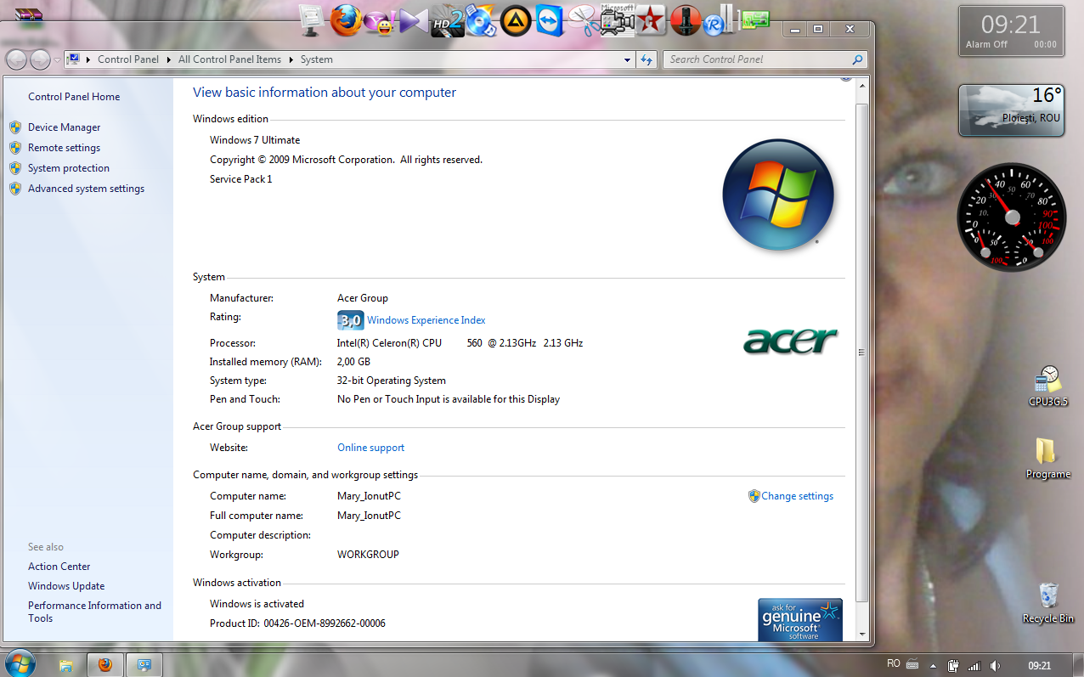This screenshot has height=677, width=1084.
Task: Open the monitor document icon in dock
Action: tap(312, 21)
